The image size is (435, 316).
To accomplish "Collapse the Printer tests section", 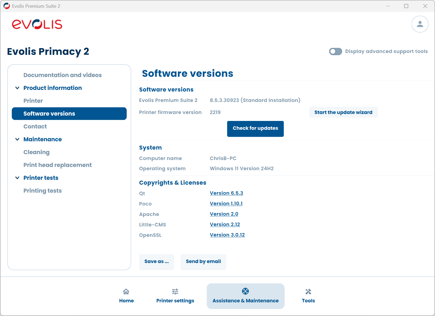I will coord(17,178).
